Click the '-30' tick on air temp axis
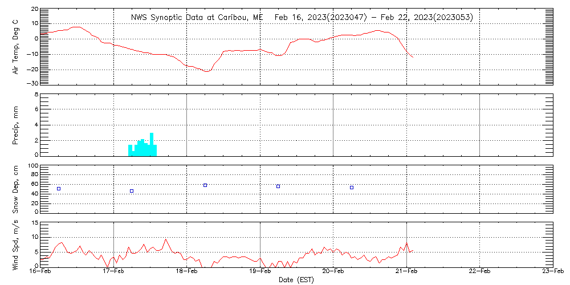Screen dimensions: 570x285 32,84
